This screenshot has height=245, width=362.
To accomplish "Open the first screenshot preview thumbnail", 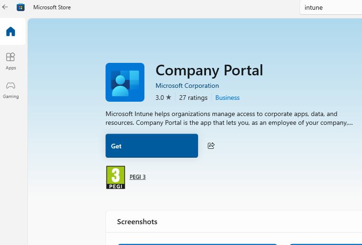I will [197, 243].
